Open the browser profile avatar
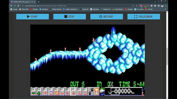The width and height of the screenshot is (177, 99). 162,6
